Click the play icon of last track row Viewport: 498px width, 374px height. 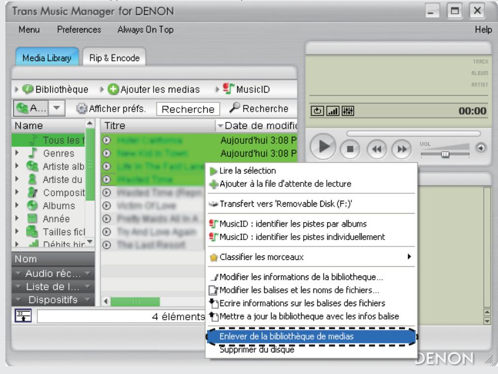pyautogui.click(x=107, y=245)
